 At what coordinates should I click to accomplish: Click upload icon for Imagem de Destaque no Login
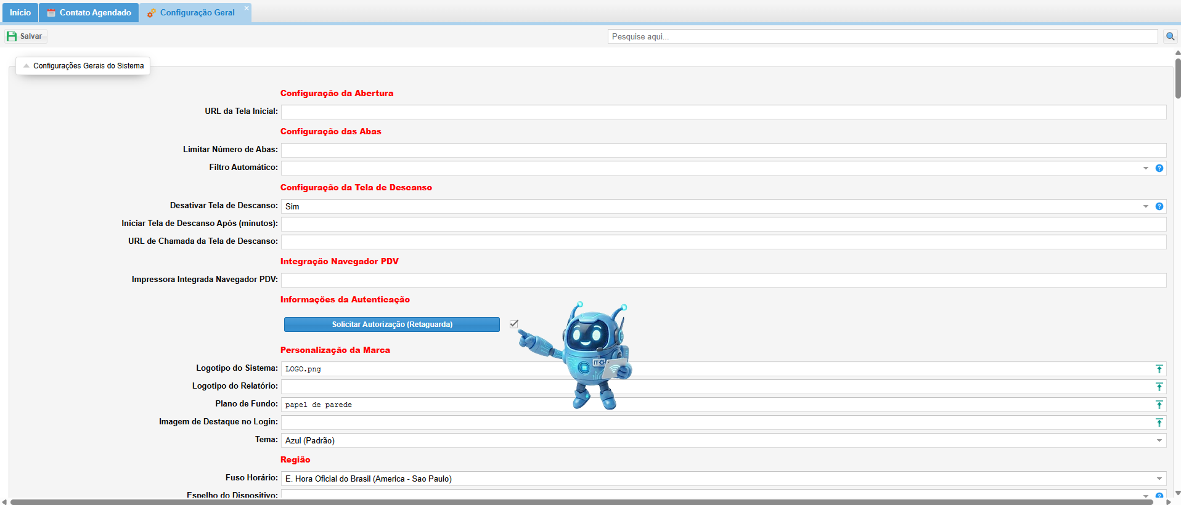1159,422
